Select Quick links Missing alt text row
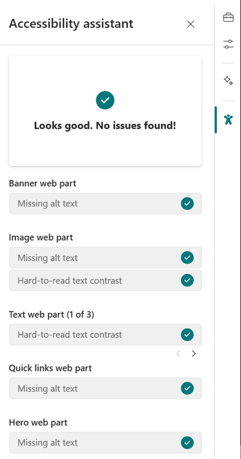The width and height of the screenshot is (241, 459). (x=106, y=388)
